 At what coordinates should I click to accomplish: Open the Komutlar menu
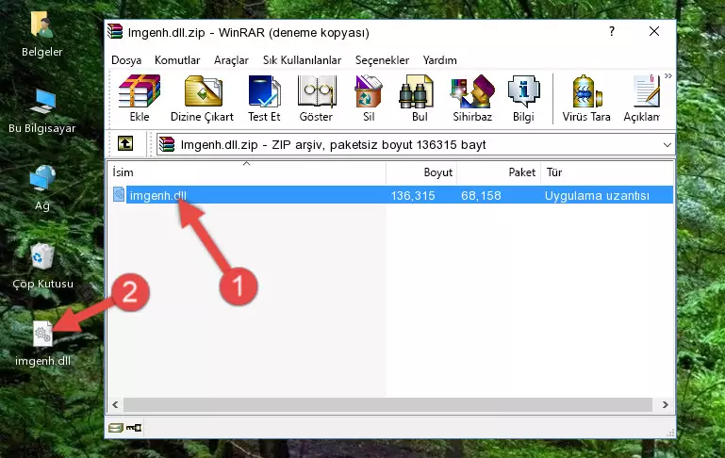click(x=177, y=60)
